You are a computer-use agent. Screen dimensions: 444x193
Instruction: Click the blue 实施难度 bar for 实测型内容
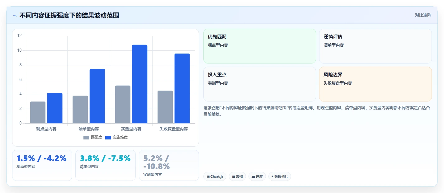139,84
